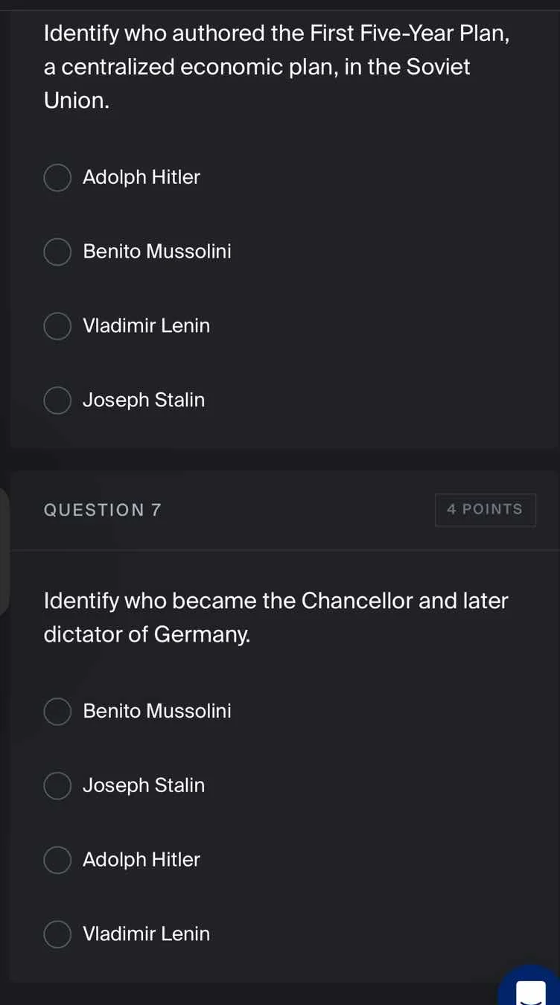Pick Adolph Hitler radio for Chancellor question
The height and width of the screenshot is (1005, 560).
click(57, 860)
